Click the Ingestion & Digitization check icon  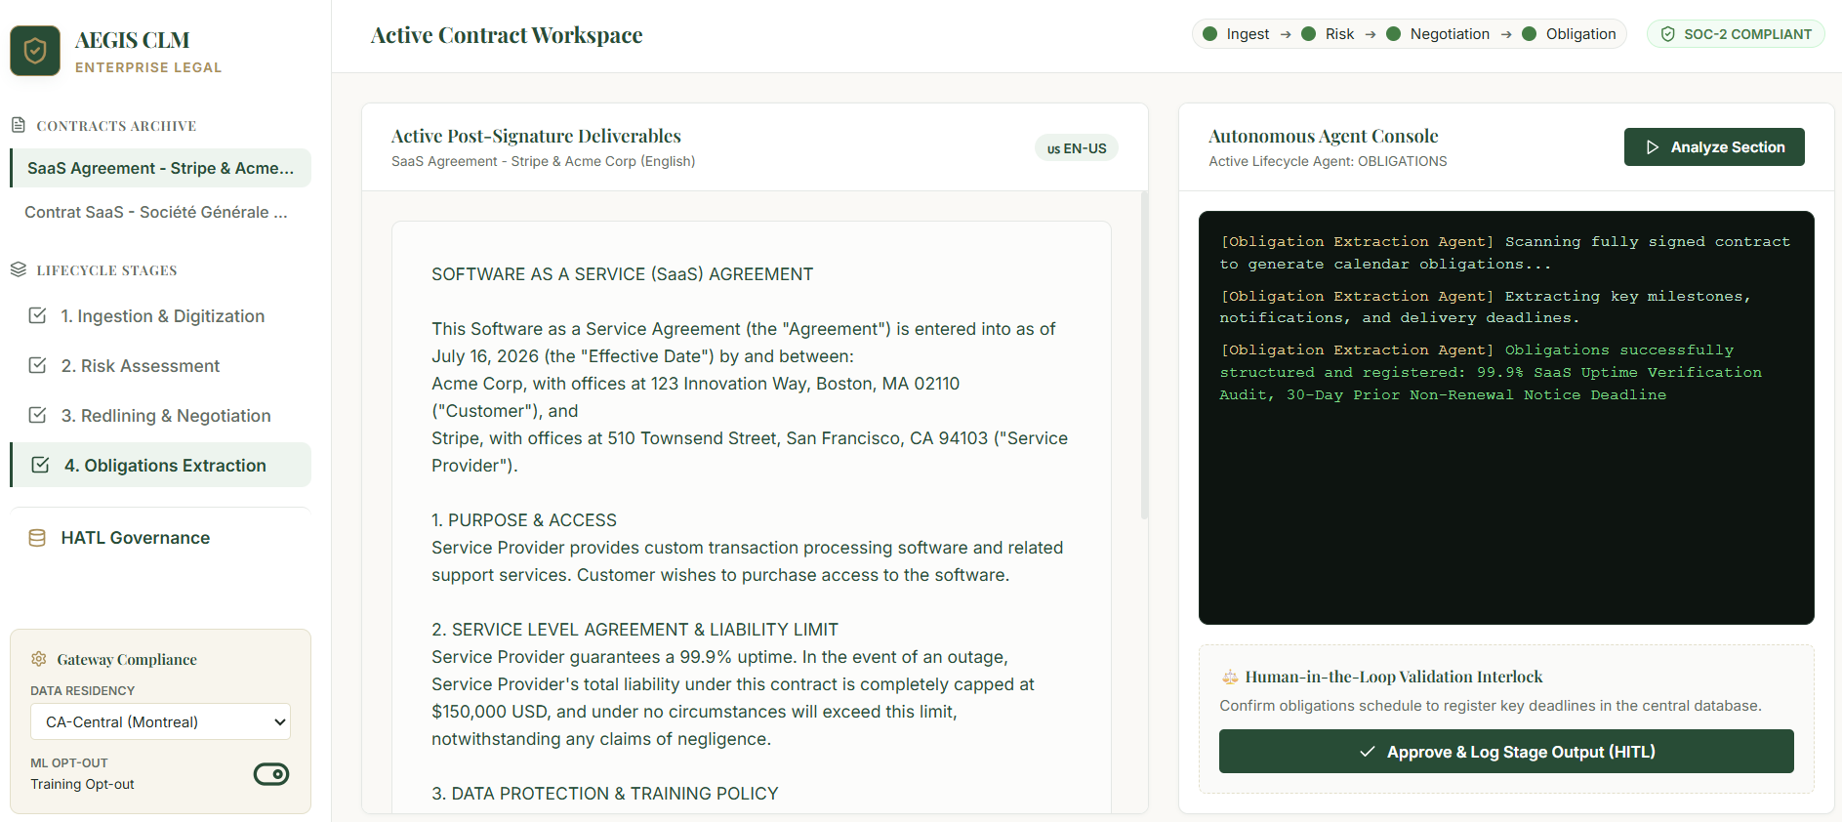click(38, 315)
